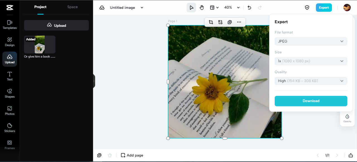357x162 pixels.
Task: Open the user profile avatar
Action: tap(347, 8)
